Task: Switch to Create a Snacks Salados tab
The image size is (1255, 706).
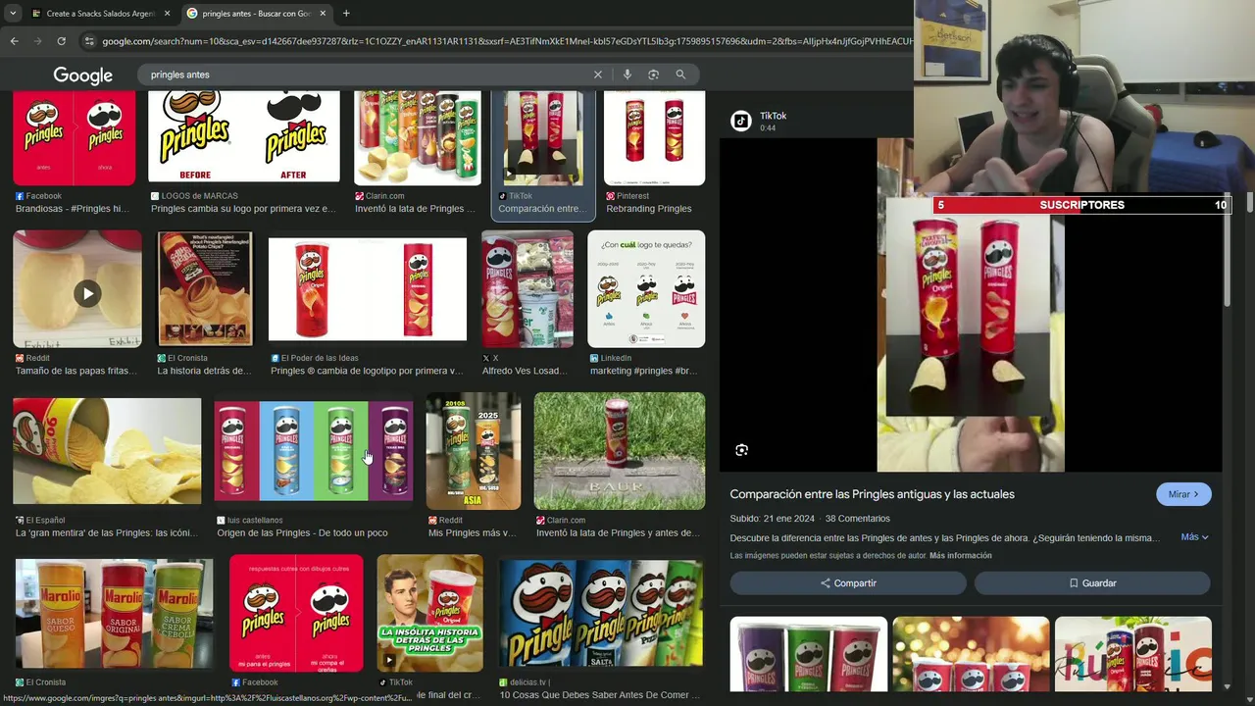Action: click(x=100, y=14)
